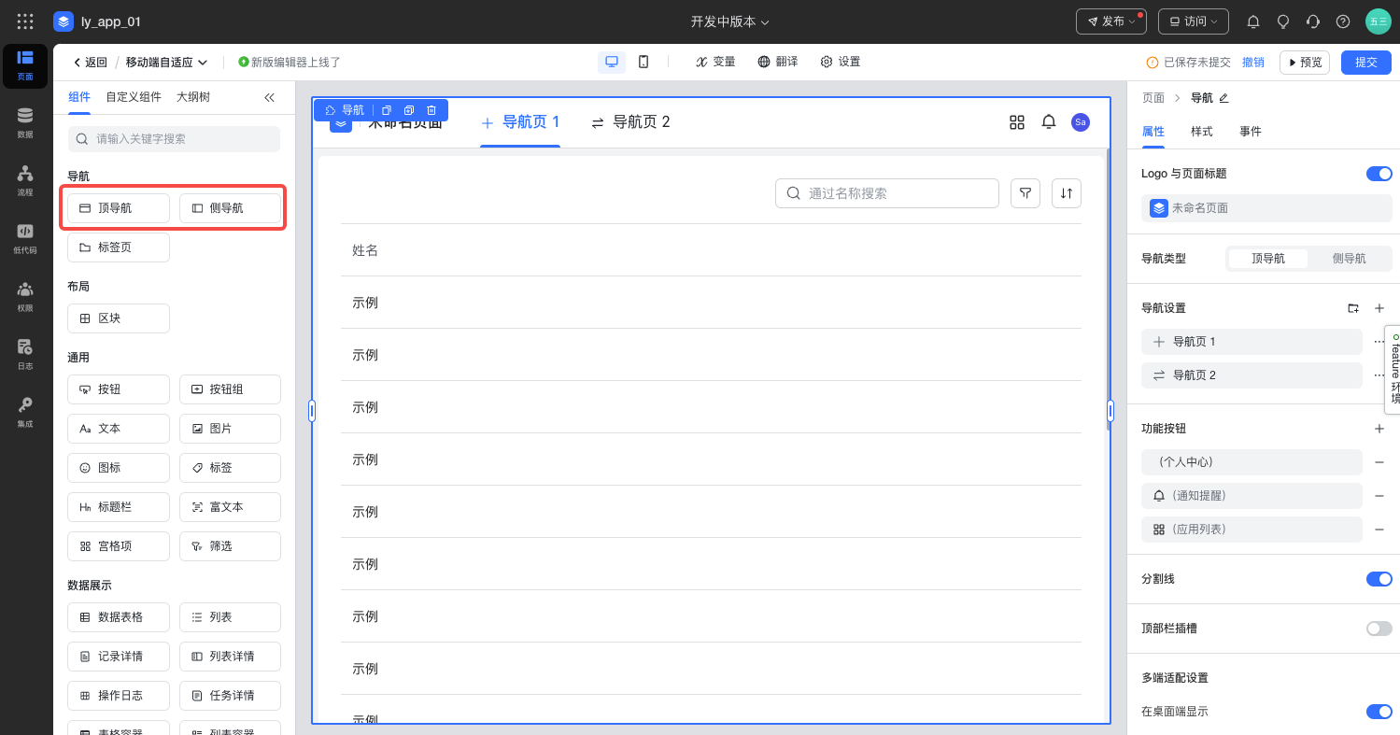
Task: Select 侧导航 navigation type
Action: [x=1349, y=259]
